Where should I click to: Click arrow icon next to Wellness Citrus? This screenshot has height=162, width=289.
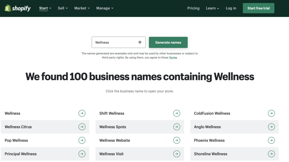pyautogui.click(x=82, y=127)
